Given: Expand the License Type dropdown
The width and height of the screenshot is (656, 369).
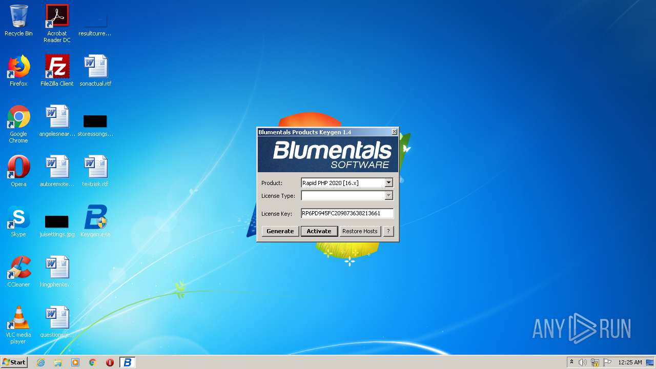Looking at the screenshot, I should point(388,196).
